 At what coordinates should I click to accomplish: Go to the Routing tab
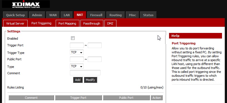[x=116, y=15]
